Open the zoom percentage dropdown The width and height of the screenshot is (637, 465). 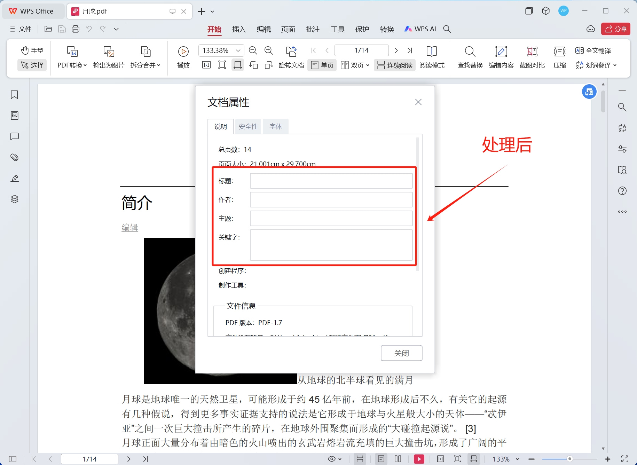click(x=238, y=50)
